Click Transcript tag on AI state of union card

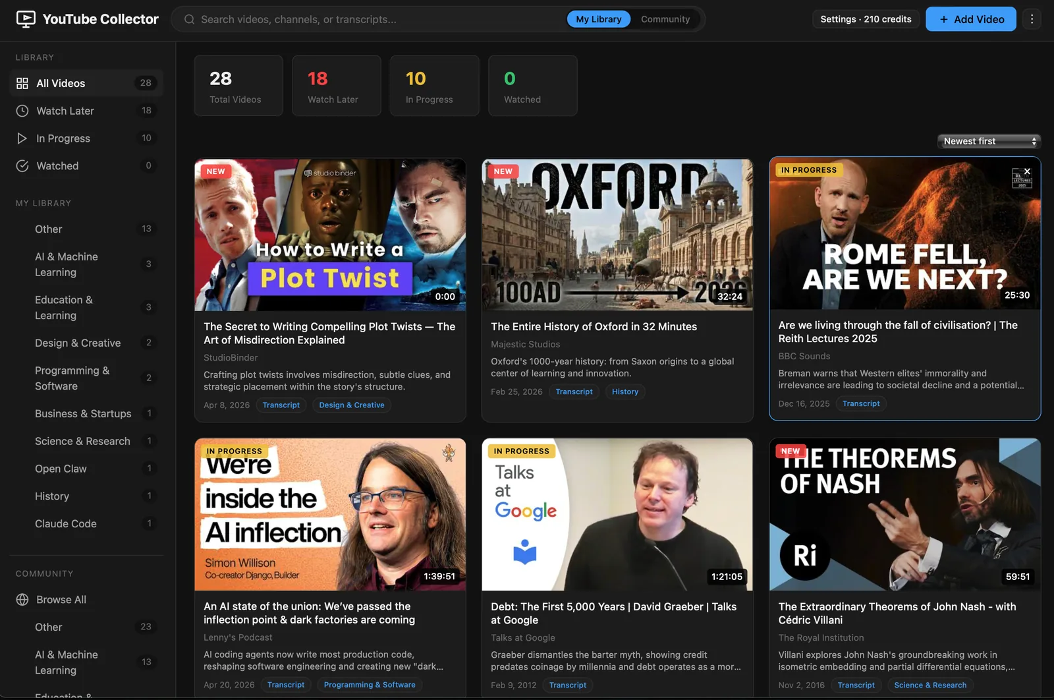[286, 685]
